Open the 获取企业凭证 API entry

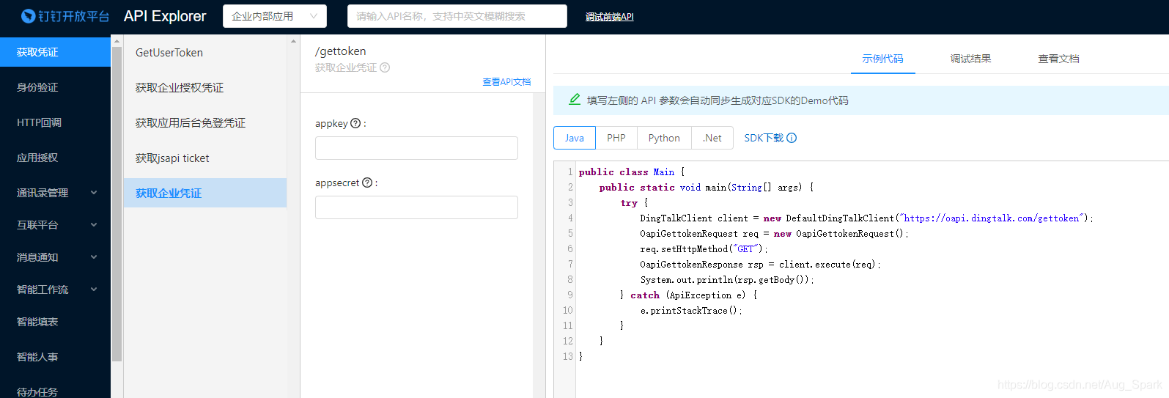(x=205, y=193)
